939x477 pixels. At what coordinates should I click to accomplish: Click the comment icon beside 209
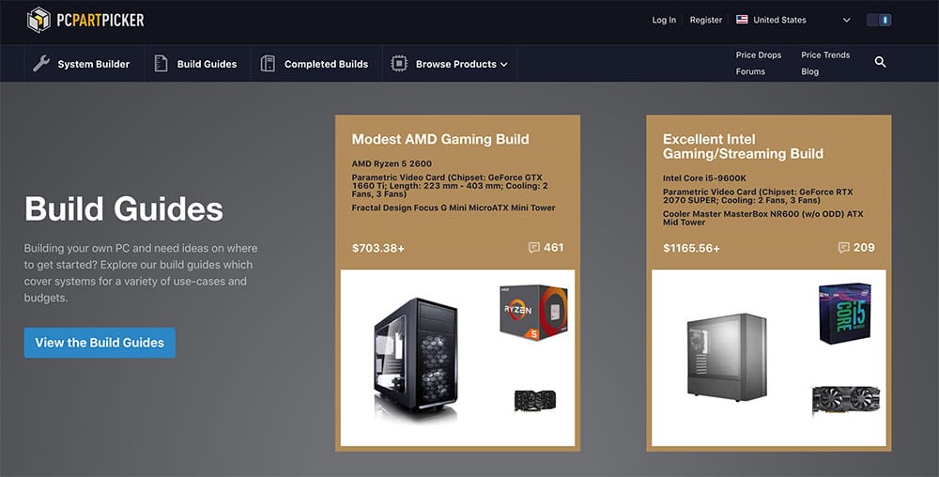pos(844,248)
